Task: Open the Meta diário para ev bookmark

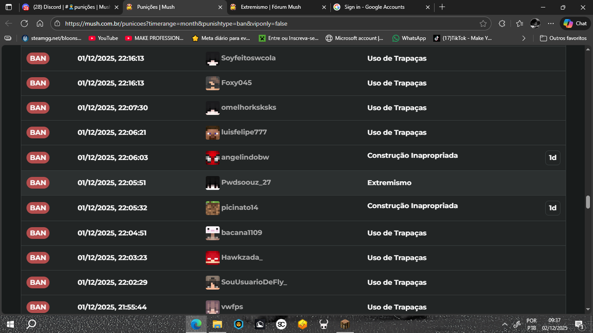Action: (x=221, y=38)
